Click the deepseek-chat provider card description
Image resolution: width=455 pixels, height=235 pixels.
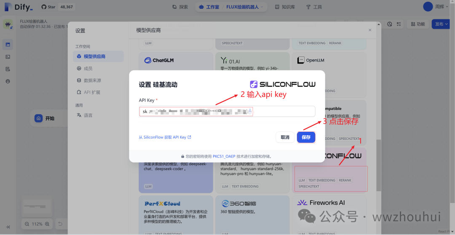[175, 166]
